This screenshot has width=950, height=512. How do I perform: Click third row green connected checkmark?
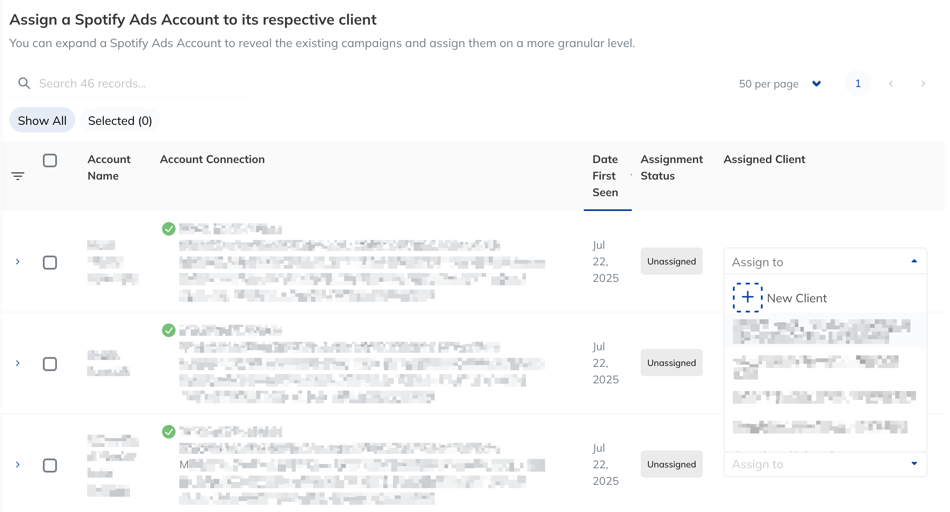pyautogui.click(x=169, y=432)
